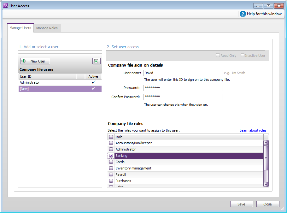Minimize the User Access window
Screen dimensions: 287x213
[x=258, y=6]
